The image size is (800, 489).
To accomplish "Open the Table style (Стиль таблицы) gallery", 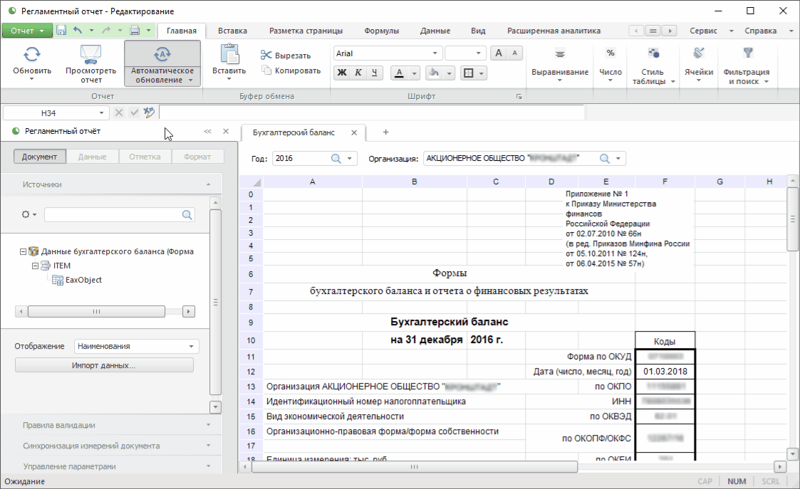I will point(653,53).
